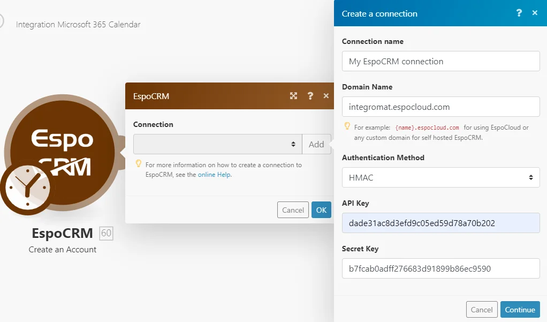547x322 pixels.
Task: Click the {name}.espocloud.com example text
Action: pyautogui.click(x=427, y=128)
